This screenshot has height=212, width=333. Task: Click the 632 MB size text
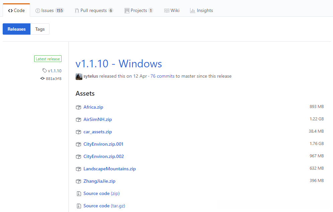point(317,168)
